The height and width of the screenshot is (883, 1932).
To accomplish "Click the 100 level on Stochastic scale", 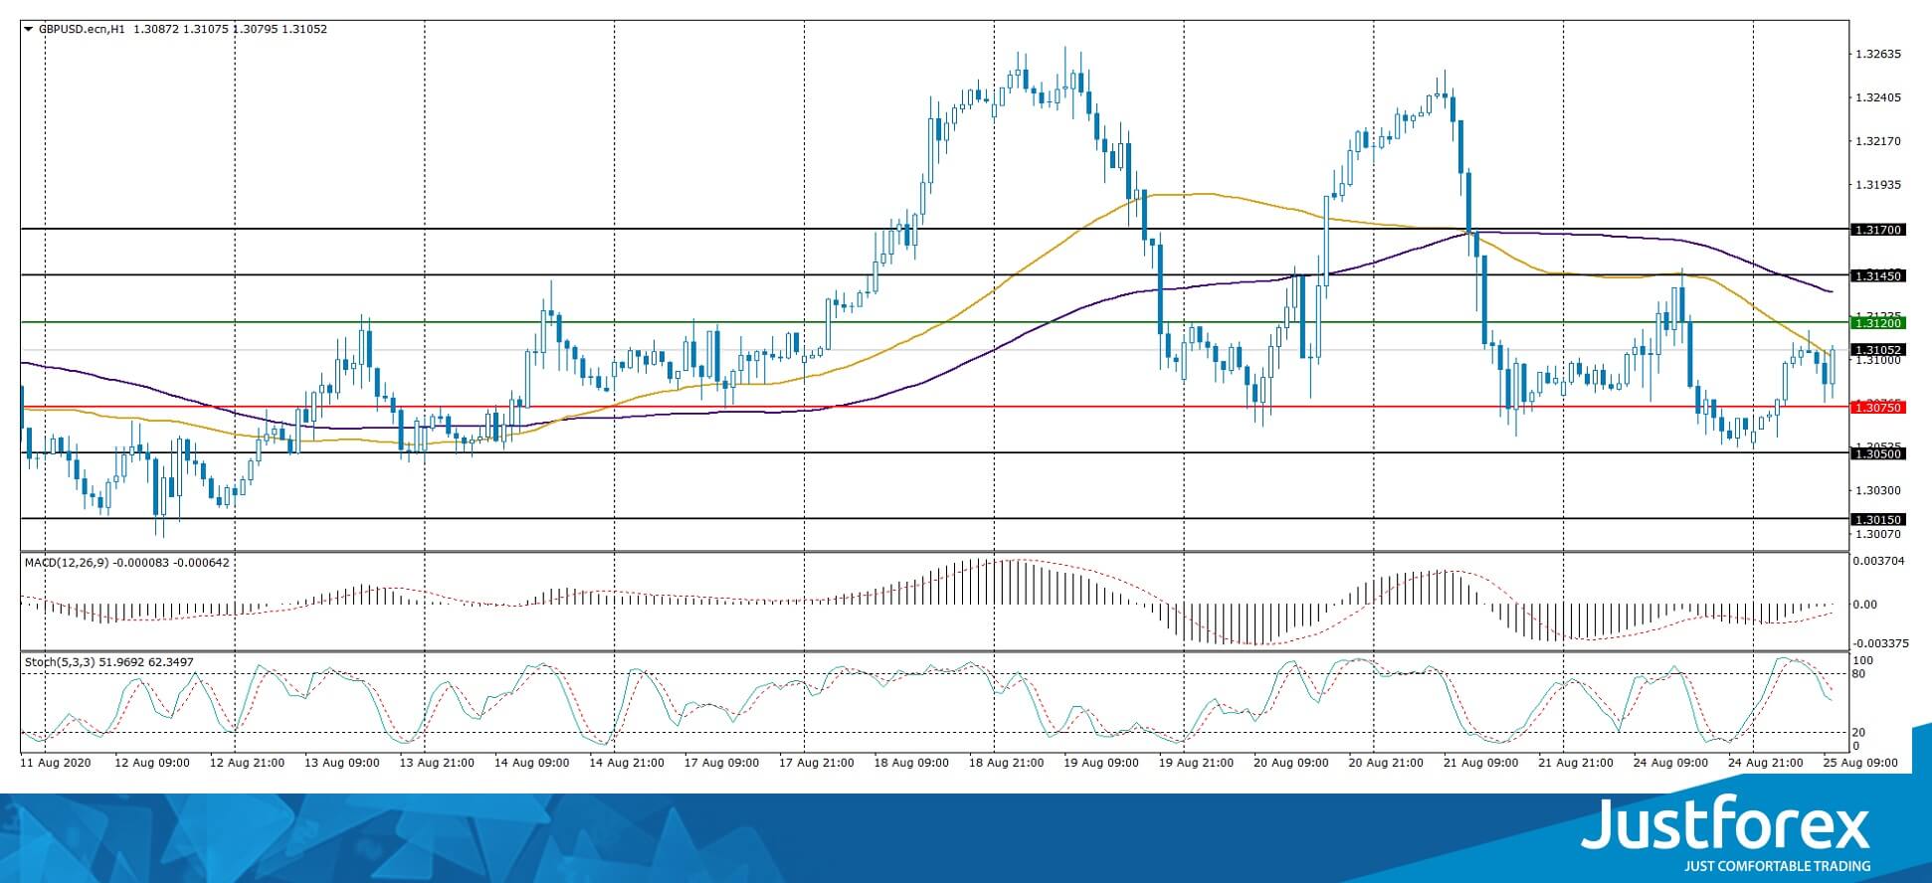I will point(1863,661).
